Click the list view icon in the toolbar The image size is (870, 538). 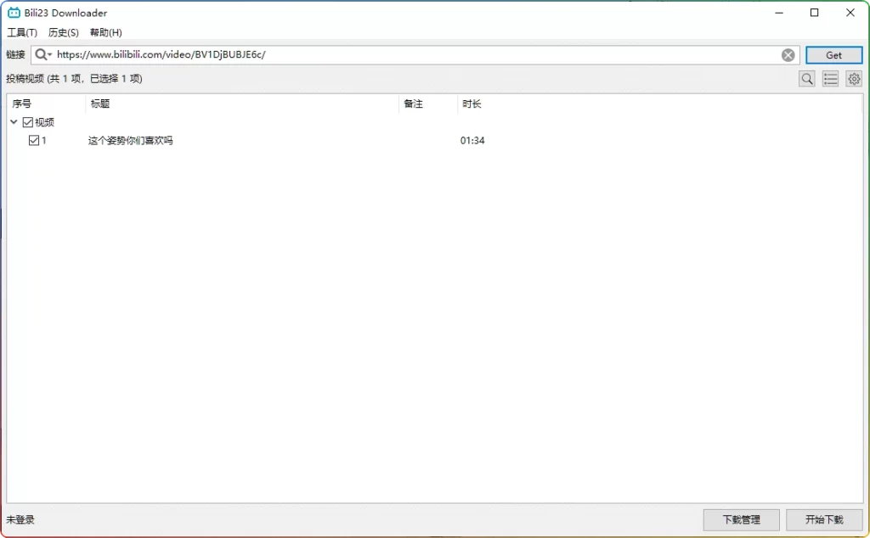830,78
